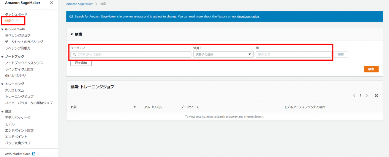Collapse the 検索 panel
389x157 pixels.
[x=72, y=35]
